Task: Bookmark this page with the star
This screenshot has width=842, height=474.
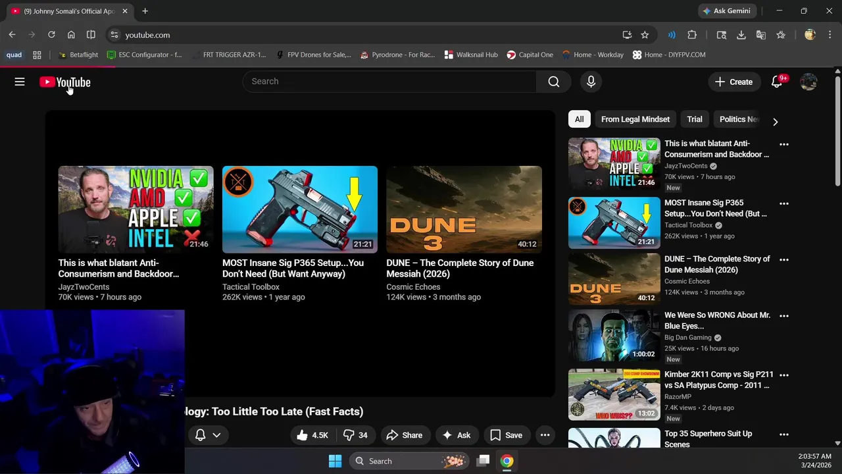Action: pyautogui.click(x=645, y=35)
